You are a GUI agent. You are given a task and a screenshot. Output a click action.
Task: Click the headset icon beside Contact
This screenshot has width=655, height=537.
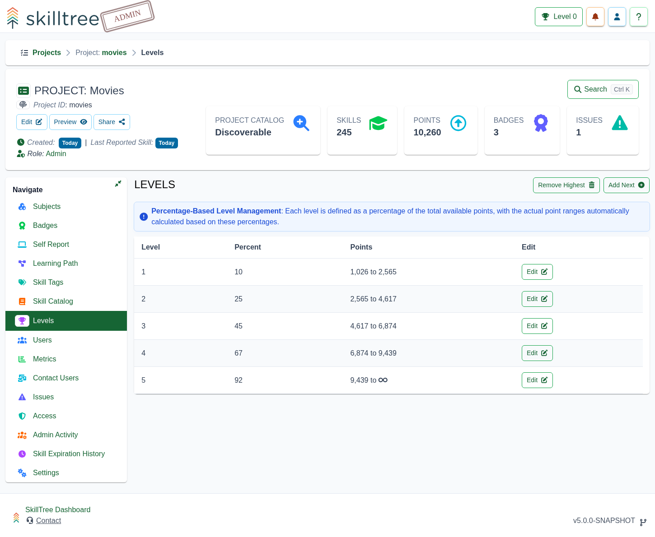[x=30, y=520]
